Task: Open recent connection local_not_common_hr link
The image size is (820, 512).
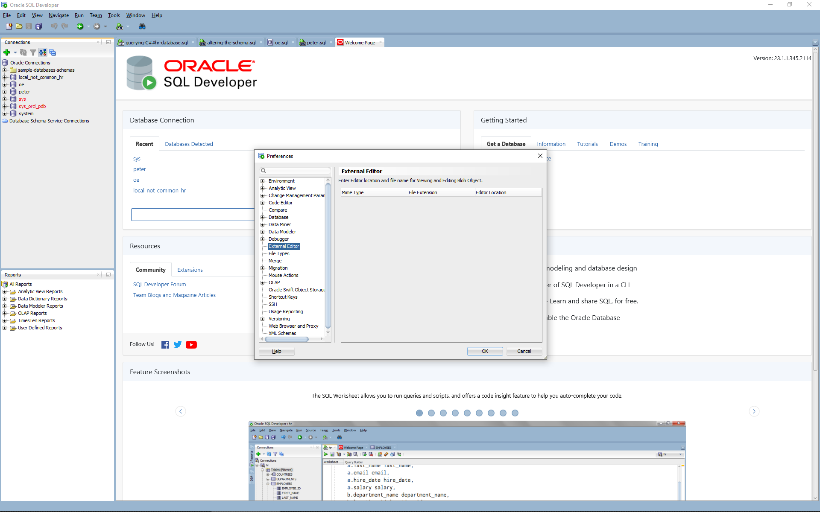Action: [x=159, y=190]
